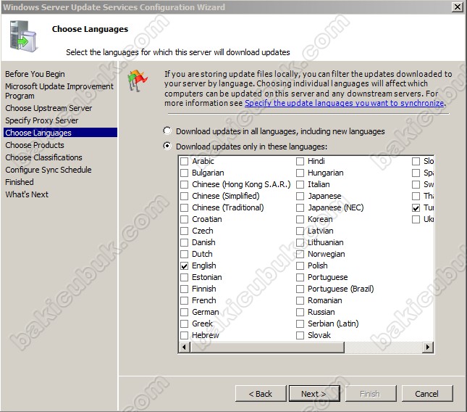The height and width of the screenshot is (412, 467).
Task: Select download updates in all languages option
Action: click(167, 131)
